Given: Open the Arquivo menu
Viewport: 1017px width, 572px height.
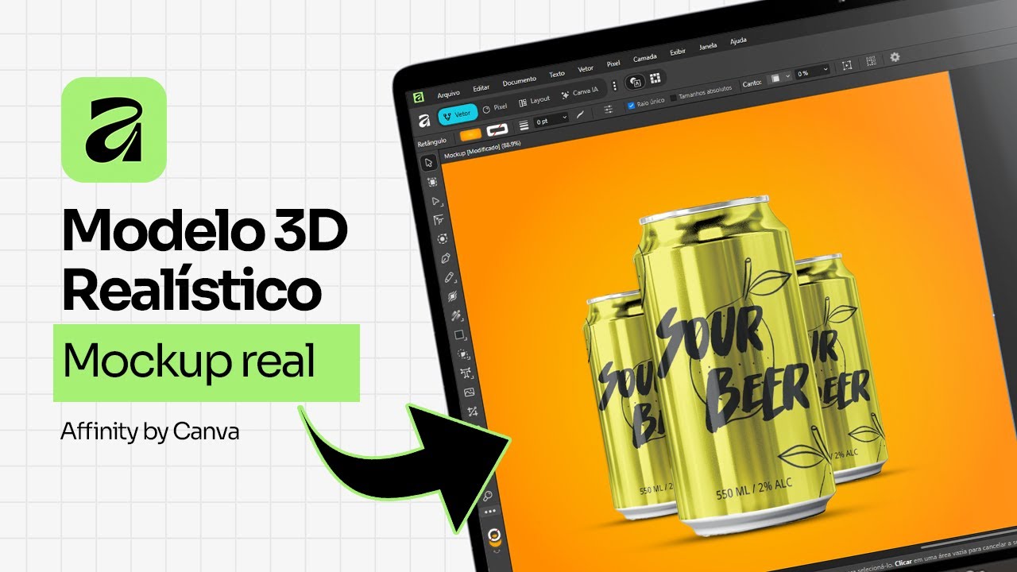Looking at the screenshot, I should tap(448, 94).
